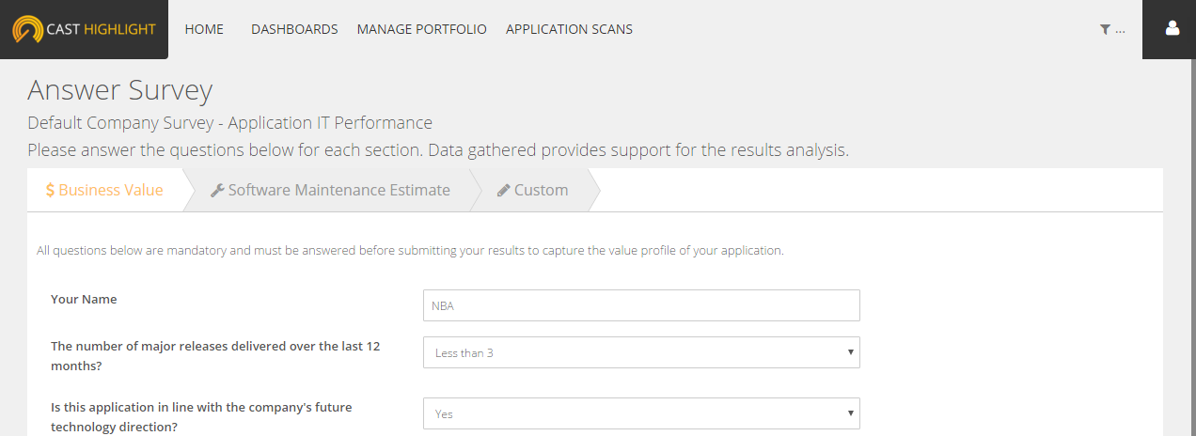Navigate to APPLICATION SCANS

[569, 29]
